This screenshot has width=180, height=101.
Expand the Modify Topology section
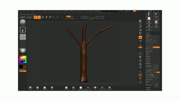tap(149, 80)
